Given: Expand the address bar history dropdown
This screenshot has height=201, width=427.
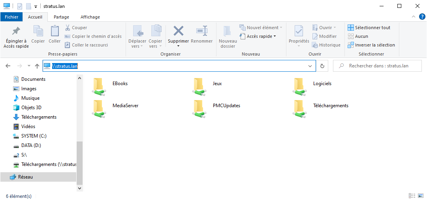Looking at the screenshot, I should pos(310,66).
